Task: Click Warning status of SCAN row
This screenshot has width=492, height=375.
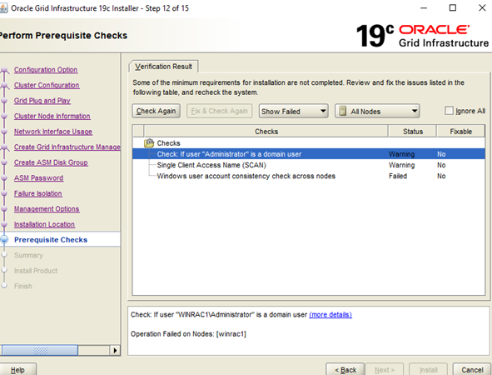Action: click(401, 165)
